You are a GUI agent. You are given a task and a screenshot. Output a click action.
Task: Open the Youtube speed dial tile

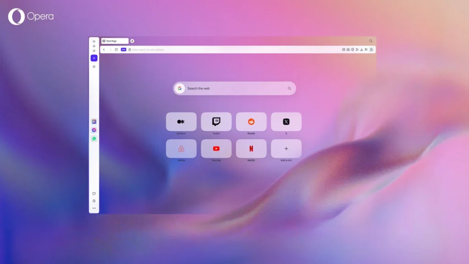point(216,149)
